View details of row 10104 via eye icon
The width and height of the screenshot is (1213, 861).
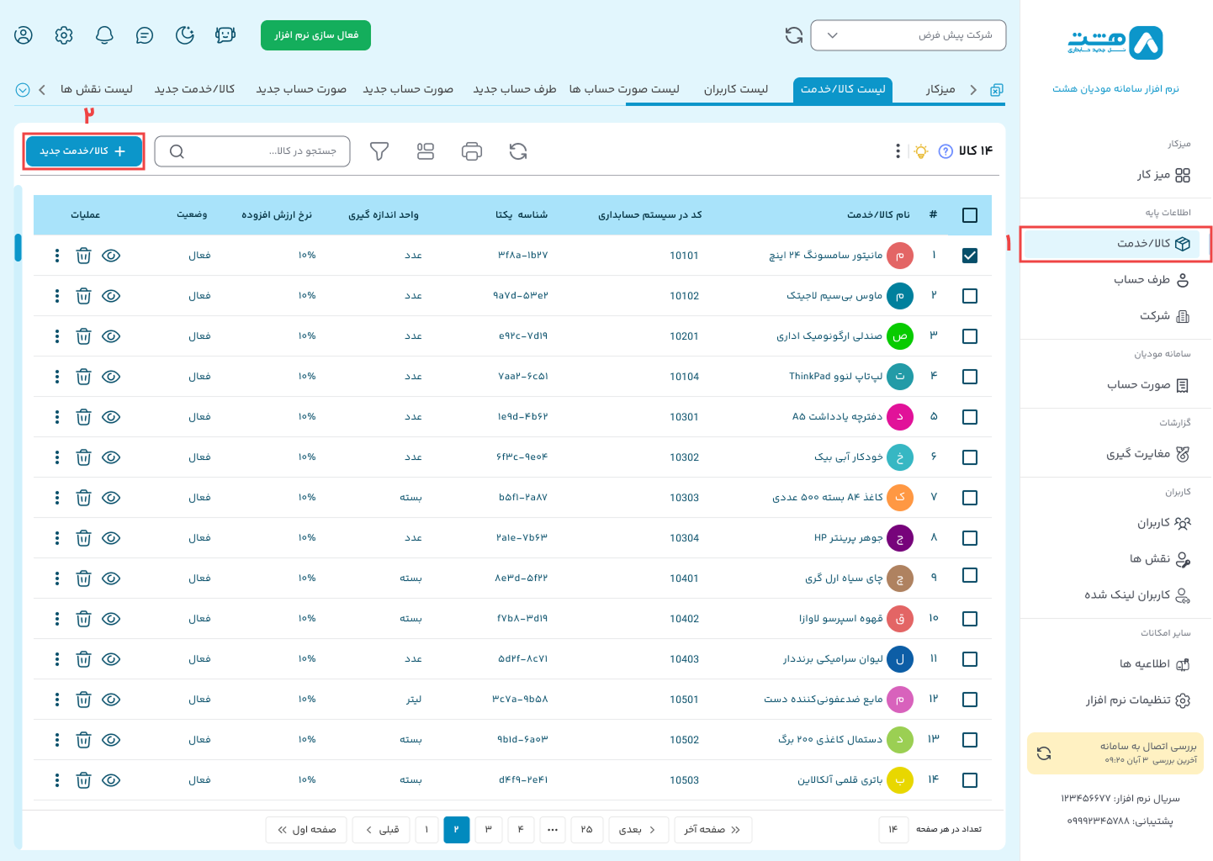[x=111, y=377]
